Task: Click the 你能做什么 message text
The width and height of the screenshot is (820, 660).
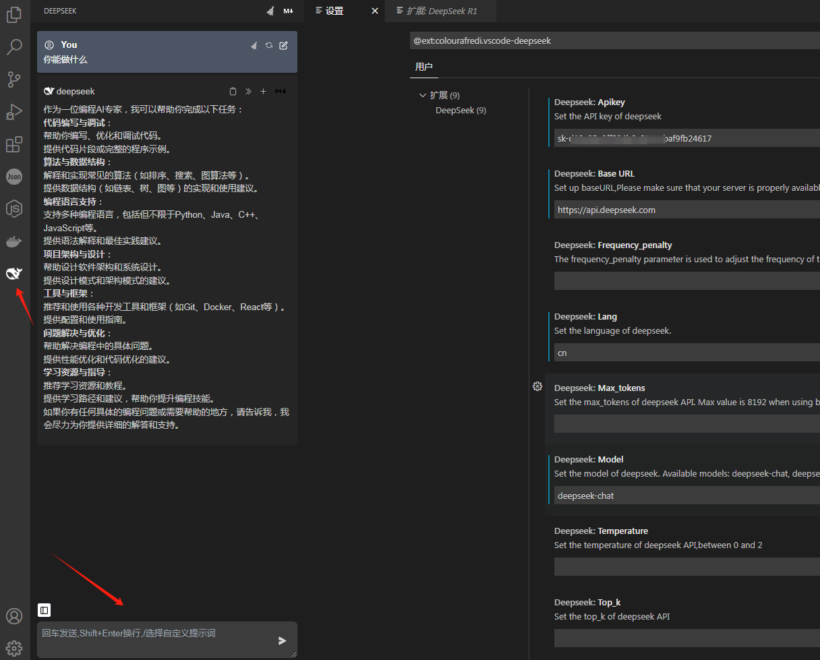Action: pos(65,59)
